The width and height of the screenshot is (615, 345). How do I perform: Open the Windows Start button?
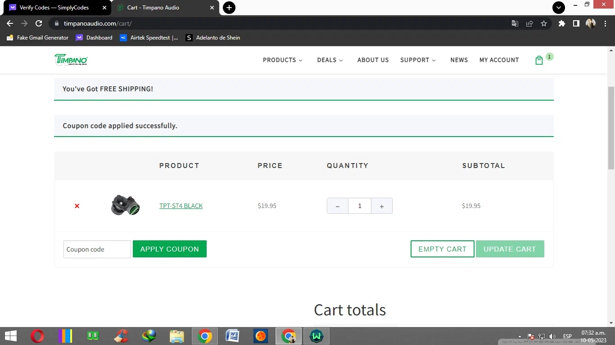point(11,336)
